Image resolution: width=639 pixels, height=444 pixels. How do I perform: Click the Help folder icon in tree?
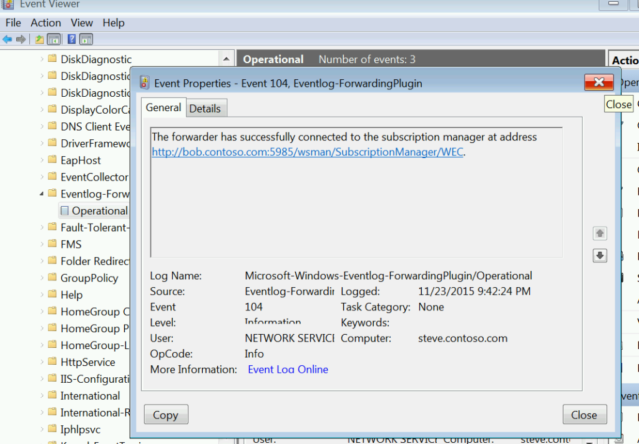point(52,294)
